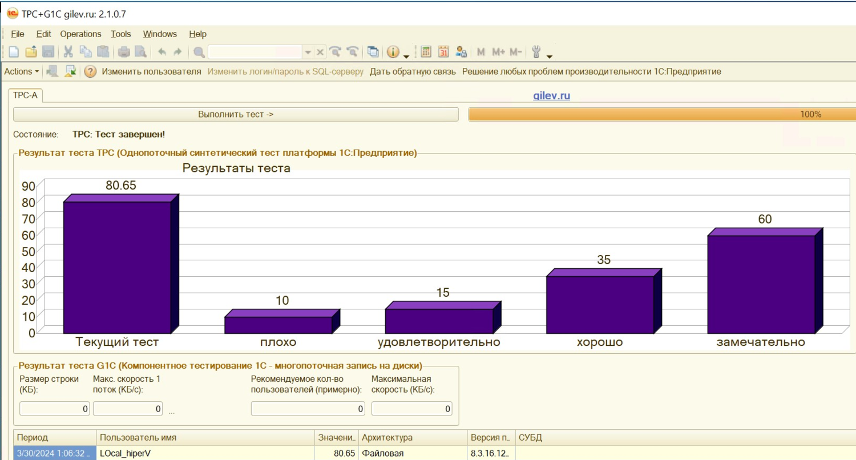The width and height of the screenshot is (856, 460).
Task: Open the Actions dropdown menu
Action: [22, 71]
